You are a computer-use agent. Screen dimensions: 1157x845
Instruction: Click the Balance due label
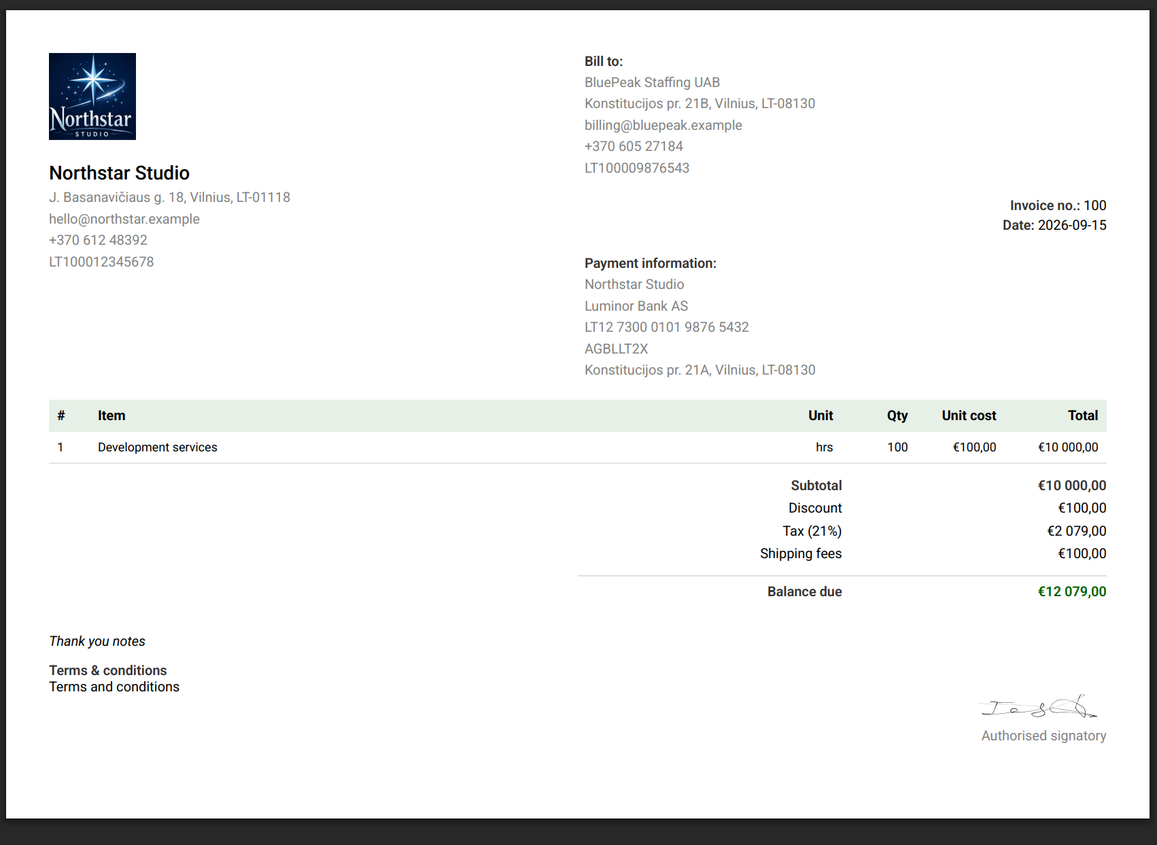tap(805, 591)
